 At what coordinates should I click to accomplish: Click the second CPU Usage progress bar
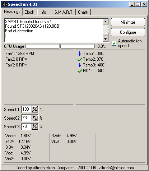pyautogui.click(x=78, y=46)
